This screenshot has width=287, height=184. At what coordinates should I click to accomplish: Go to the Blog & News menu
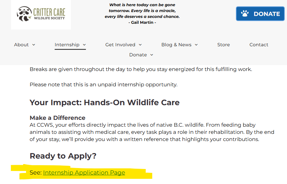[176, 45]
